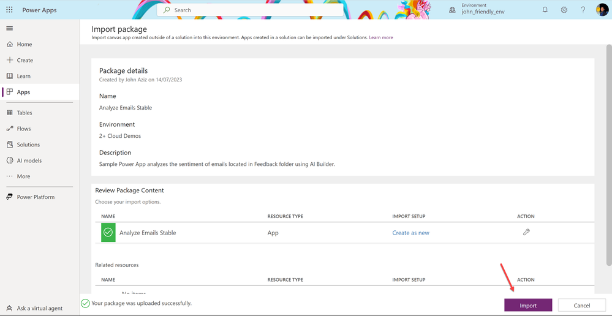Viewport: 612px width, 316px height.
Task: Click the Import button
Action: pyautogui.click(x=528, y=306)
